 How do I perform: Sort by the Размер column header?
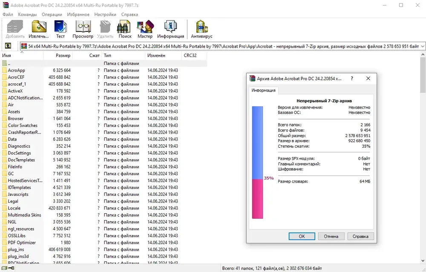[x=58, y=55]
